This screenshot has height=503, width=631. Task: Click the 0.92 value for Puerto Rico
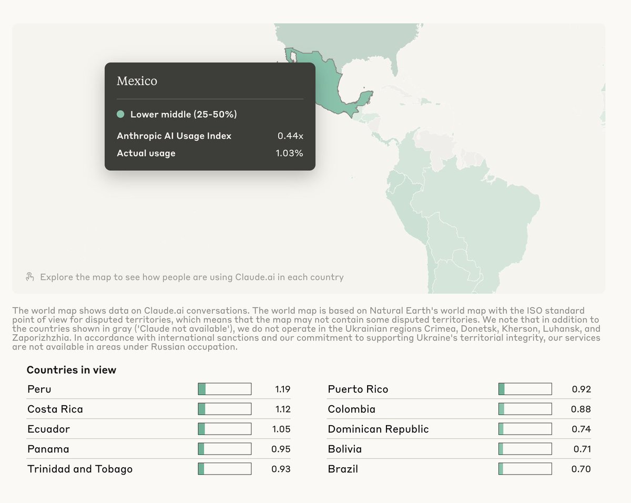pos(582,389)
